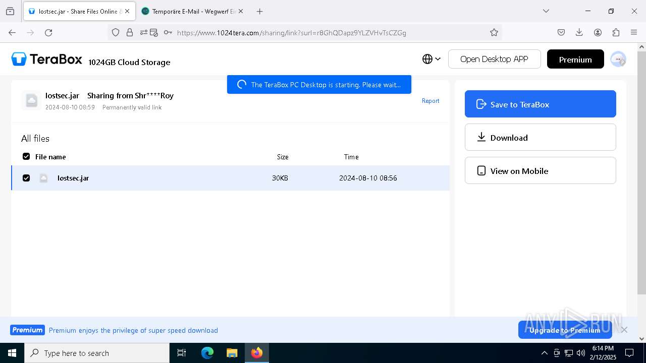Uncheck the lostsec.jar row checkbox
This screenshot has width=646, height=363.
point(26,178)
